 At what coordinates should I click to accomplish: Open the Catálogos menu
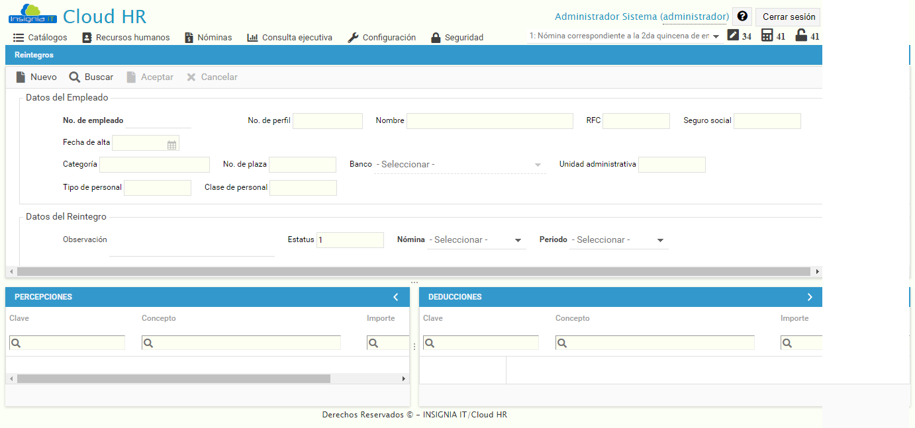(40, 37)
